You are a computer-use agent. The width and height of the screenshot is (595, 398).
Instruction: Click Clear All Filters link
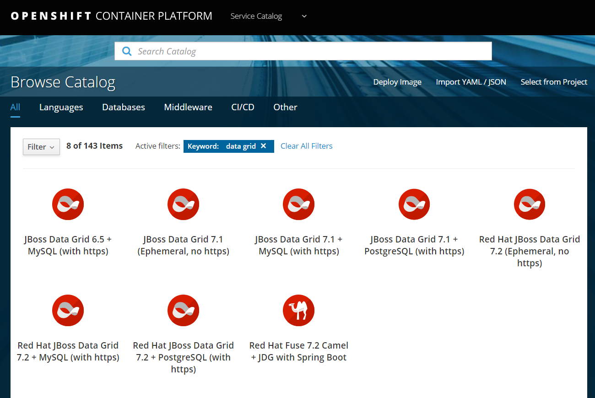307,146
